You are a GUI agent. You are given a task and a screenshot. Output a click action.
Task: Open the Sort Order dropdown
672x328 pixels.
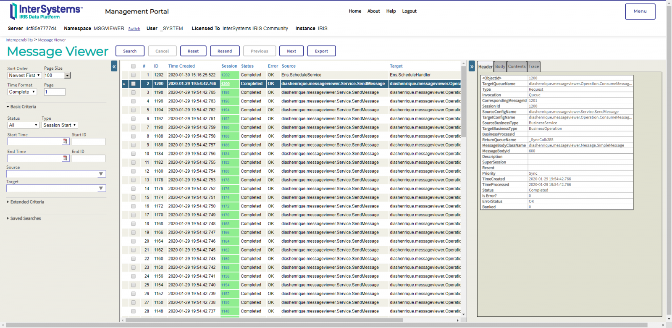24,76
